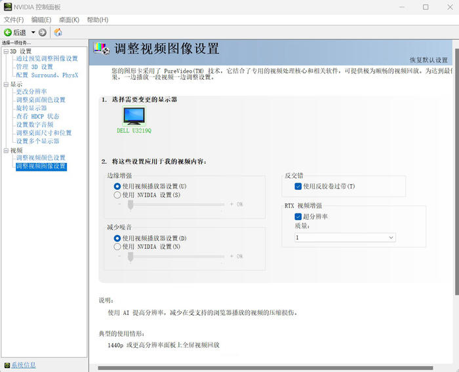Viewport: 459px width, 372px height.
Task: Select 使用视频播放器设置(D) for noise reduction
Action: click(117, 238)
